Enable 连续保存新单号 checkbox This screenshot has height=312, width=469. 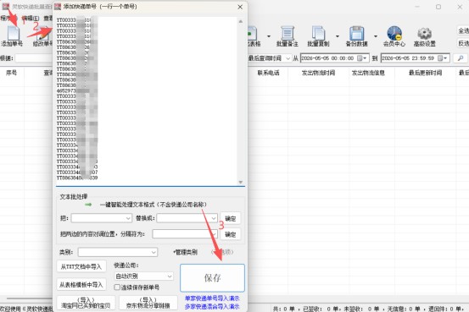point(117,287)
